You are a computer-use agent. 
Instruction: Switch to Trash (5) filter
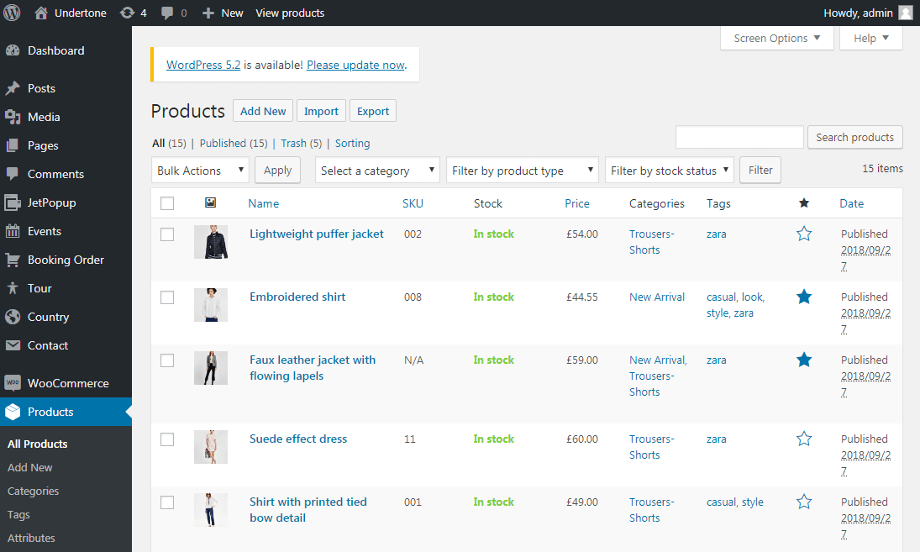point(302,143)
